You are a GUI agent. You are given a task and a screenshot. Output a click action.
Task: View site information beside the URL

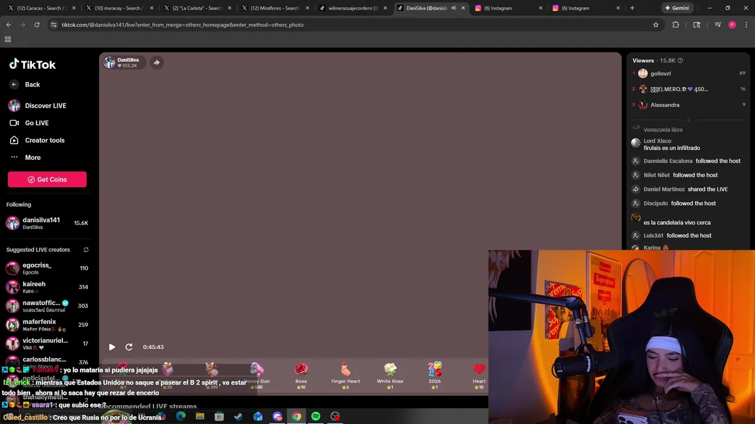(x=54, y=25)
